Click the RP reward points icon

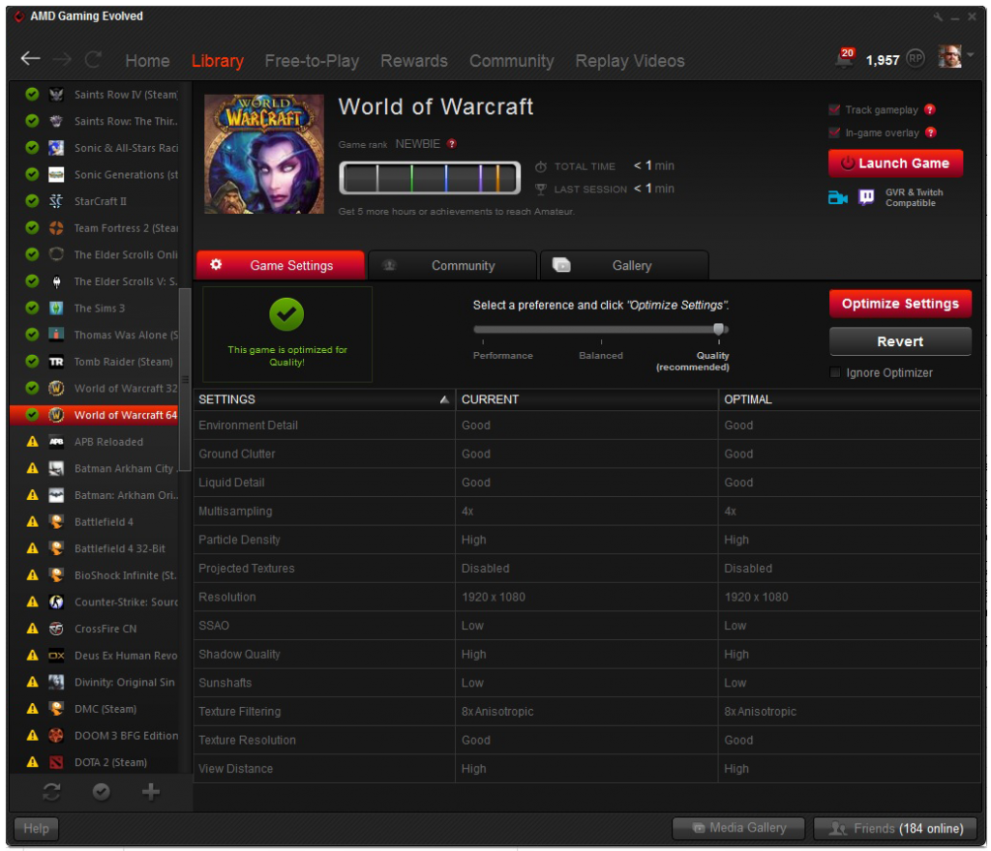[916, 60]
